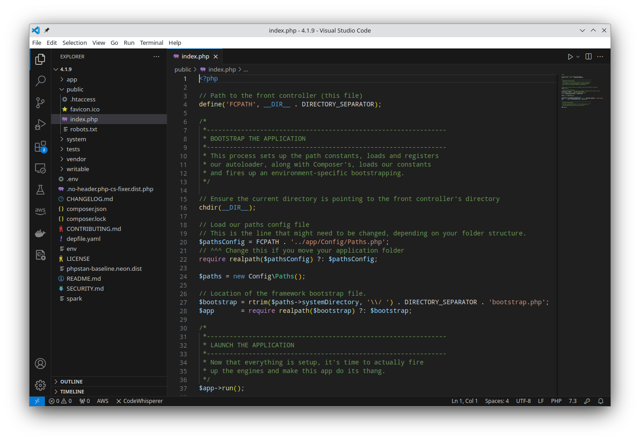Open README.md file
The height and width of the screenshot is (441, 640).
point(109,278)
